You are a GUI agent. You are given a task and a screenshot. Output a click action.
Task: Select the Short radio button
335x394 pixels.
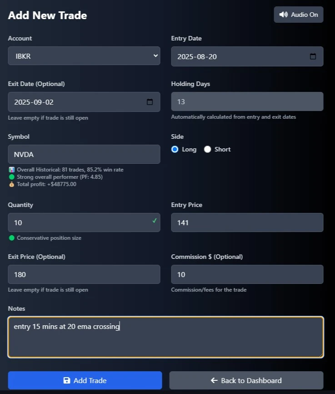coord(208,149)
